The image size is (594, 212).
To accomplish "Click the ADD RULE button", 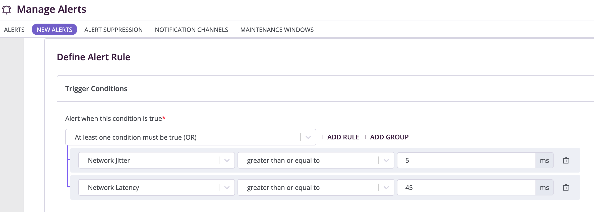I will 340,137.
